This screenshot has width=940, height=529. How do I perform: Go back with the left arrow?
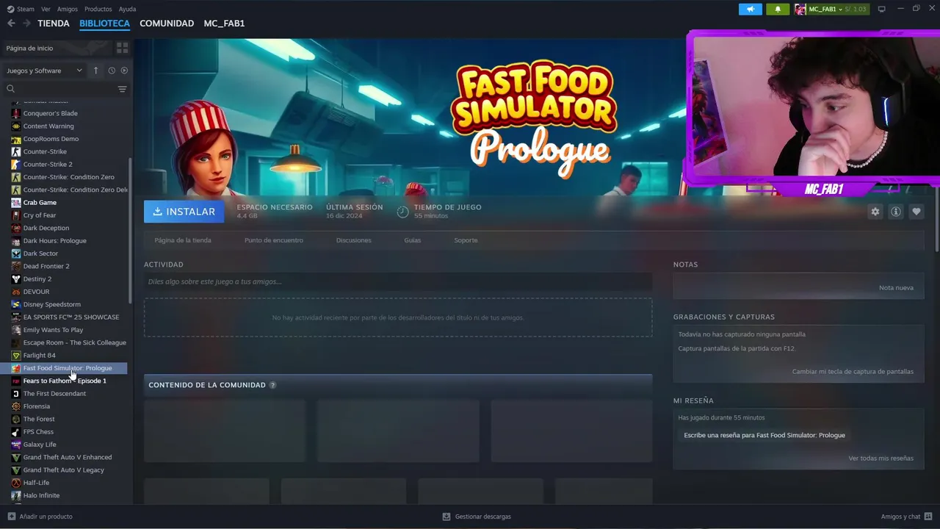click(x=11, y=24)
